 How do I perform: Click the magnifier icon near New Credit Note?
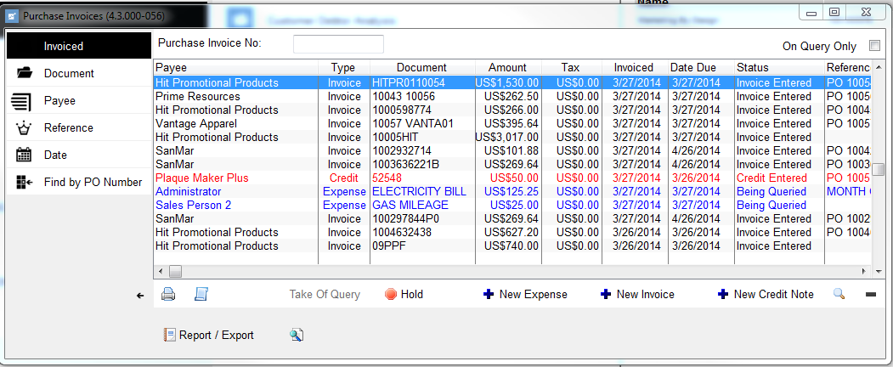839,294
